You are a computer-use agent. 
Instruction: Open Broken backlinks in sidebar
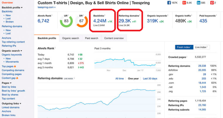tap(10, 22)
